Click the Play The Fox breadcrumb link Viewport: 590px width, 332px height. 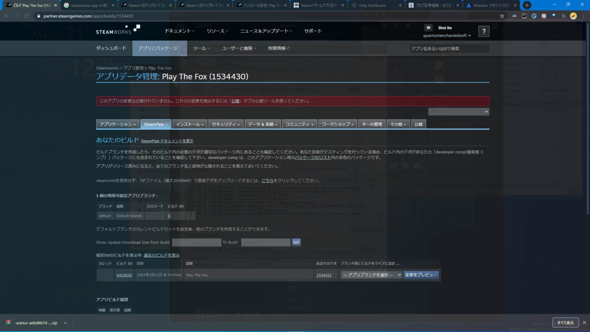[x=160, y=68]
